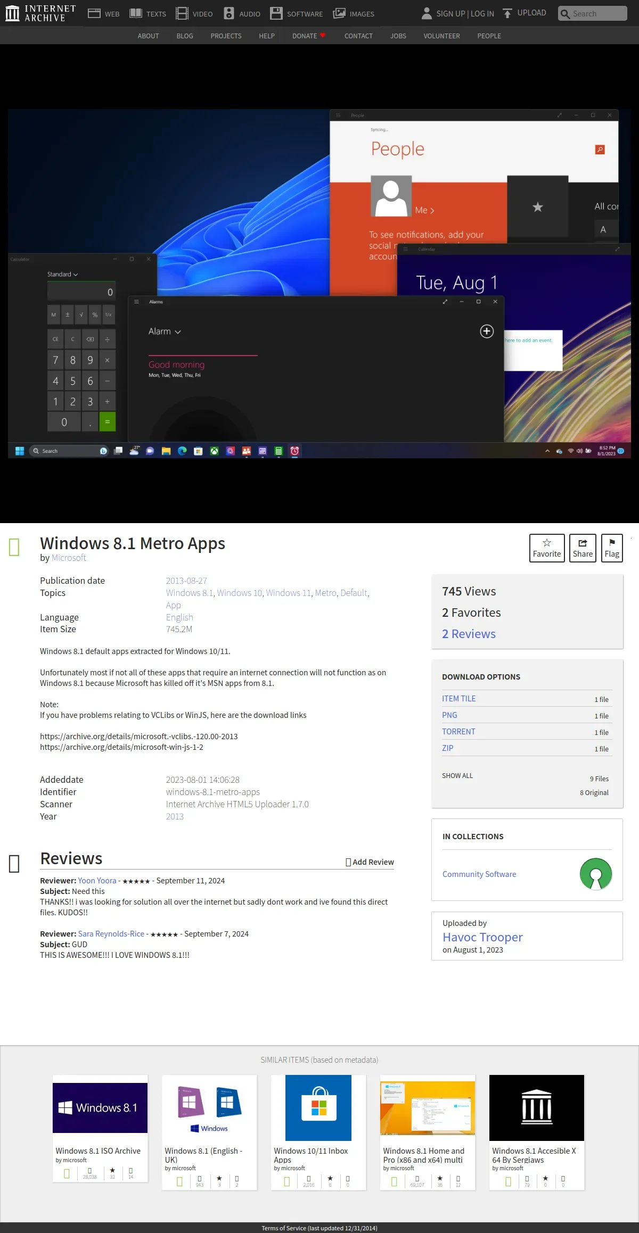Open the Year 2013 link

(x=175, y=816)
